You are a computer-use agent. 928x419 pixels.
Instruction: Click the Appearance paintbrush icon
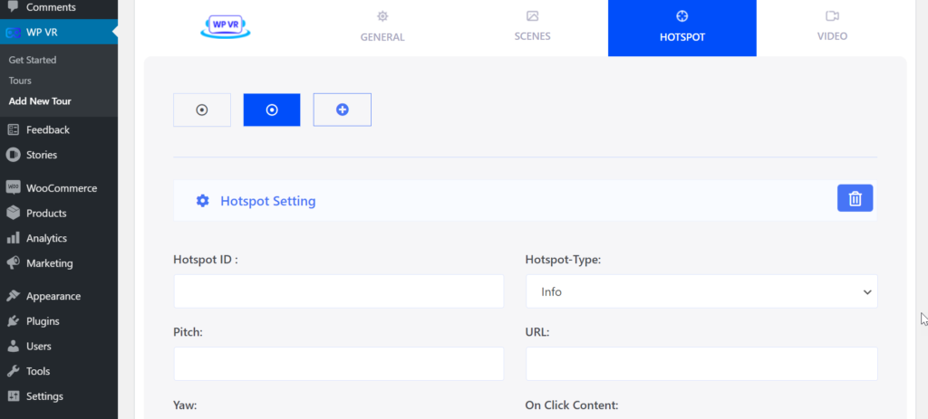pyautogui.click(x=13, y=296)
